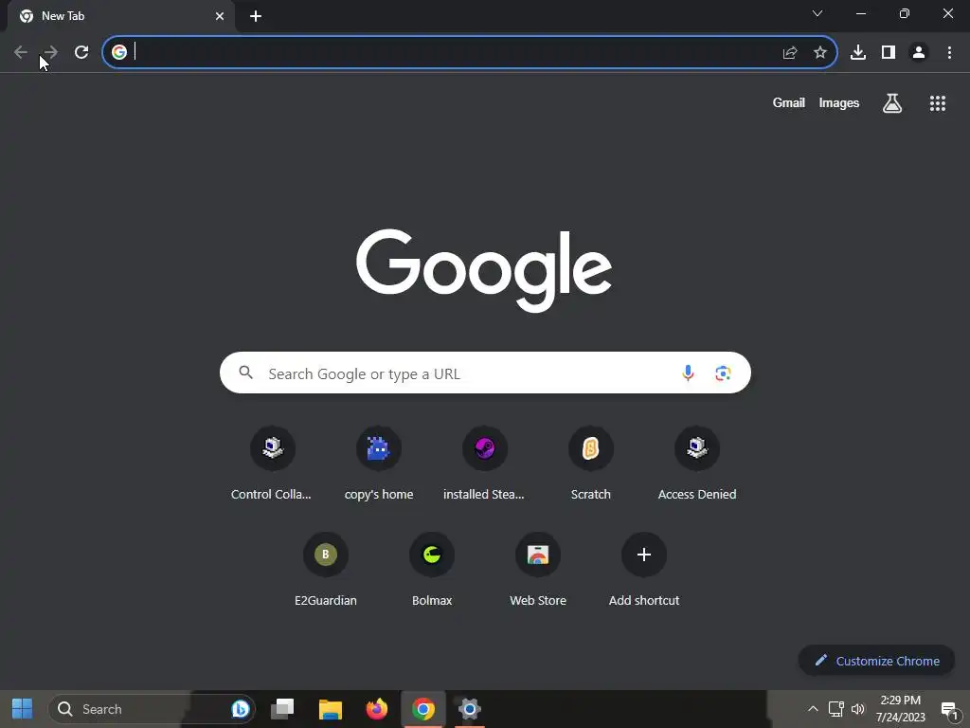Start voice search with microphone

click(x=688, y=373)
